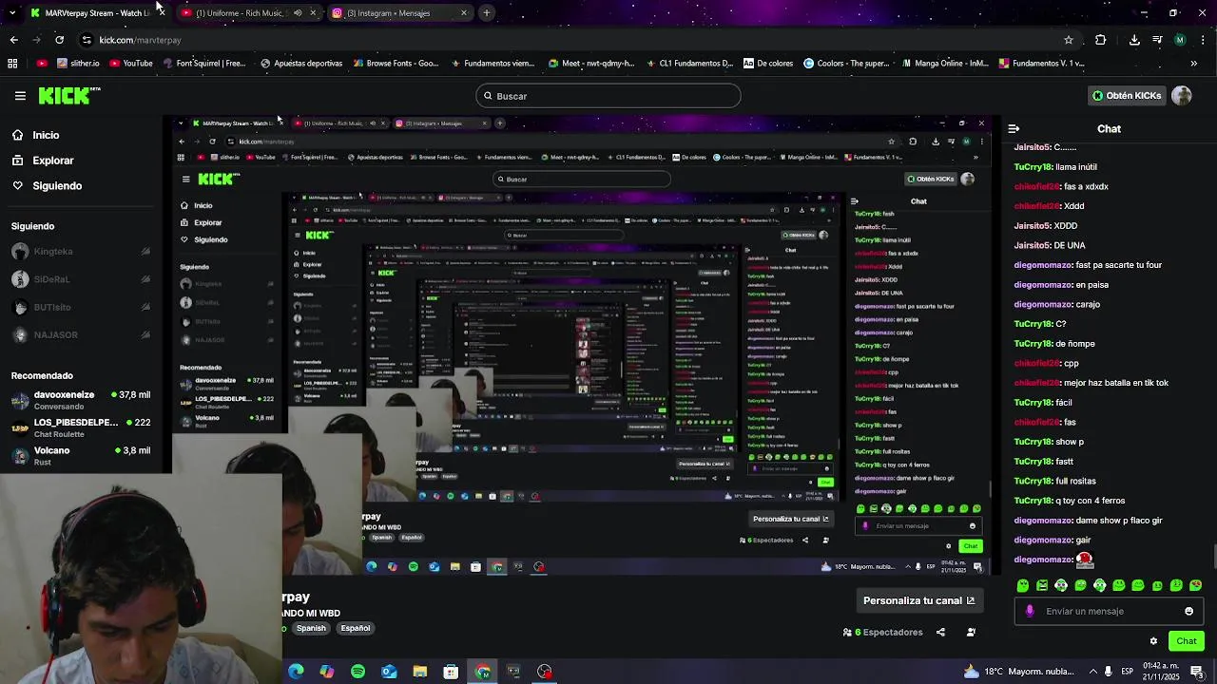The image size is (1217, 684).
Task: Insert the last heart-eyes green emote
Action: tap(1196, 585)
